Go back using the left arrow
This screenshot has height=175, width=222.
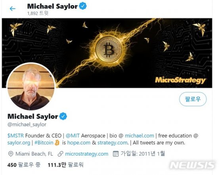tap(12, 9)
